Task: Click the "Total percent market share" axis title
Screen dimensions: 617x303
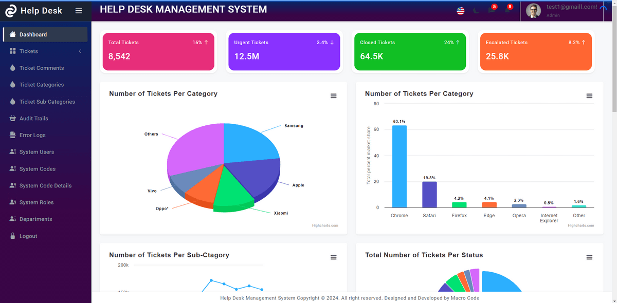Action: [368, 155]
